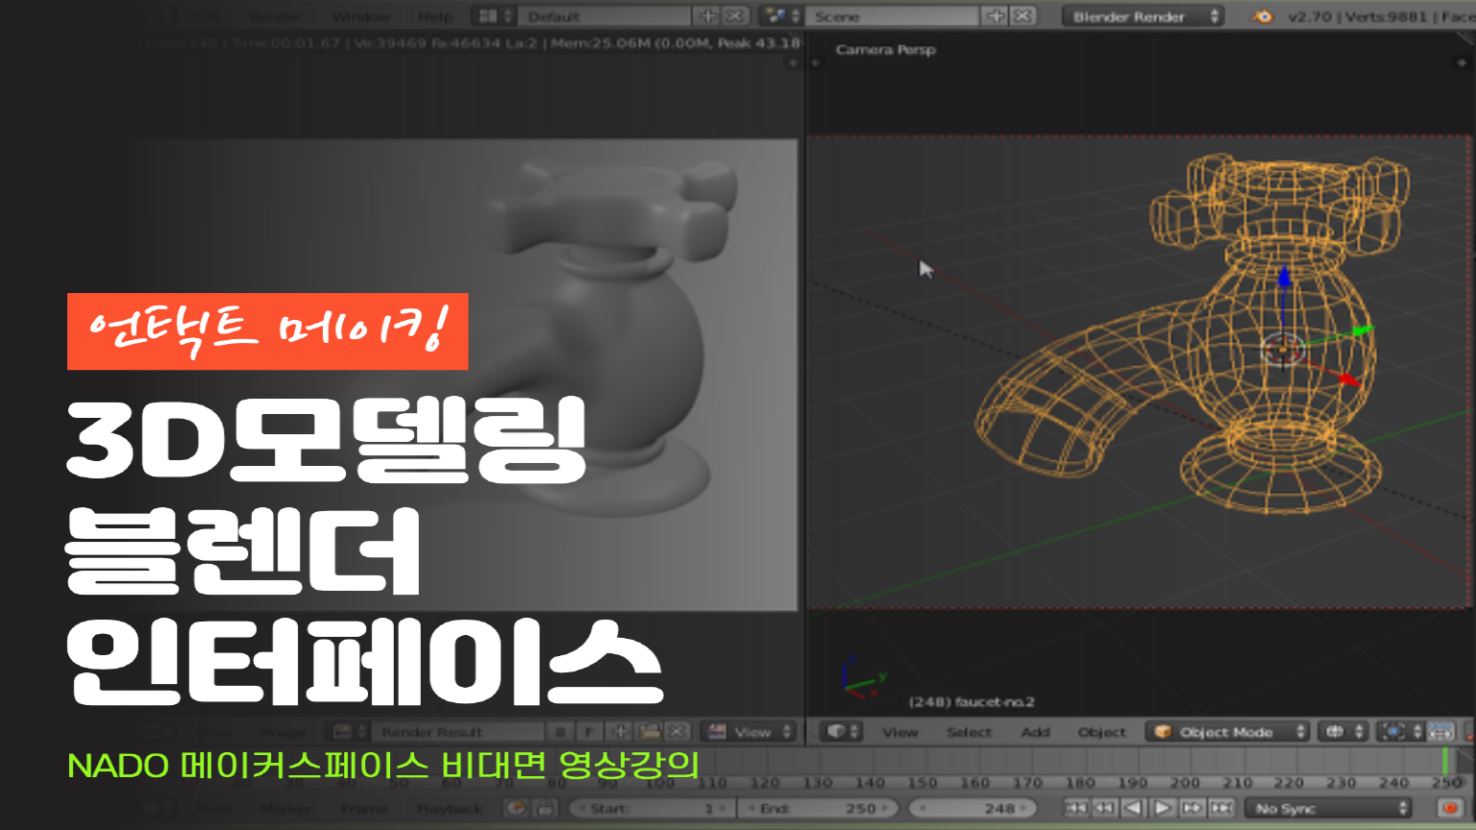The height and width of the screenshot is (830, 1476).
Task: Toggle the auto keyframe record button
Action: point(1451,808)
